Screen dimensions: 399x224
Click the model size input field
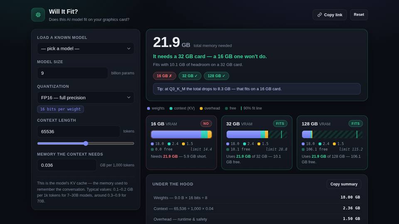[x=72, y=73]
